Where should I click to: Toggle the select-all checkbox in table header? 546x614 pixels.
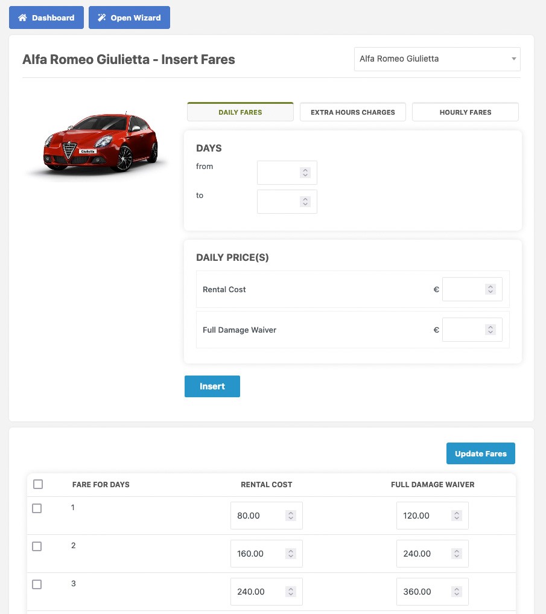38,484
